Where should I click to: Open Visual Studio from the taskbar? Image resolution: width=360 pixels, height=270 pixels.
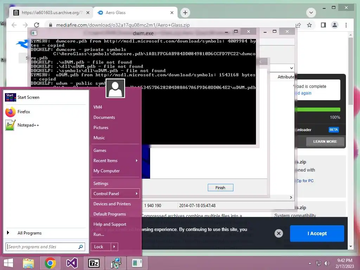point(72,263)
